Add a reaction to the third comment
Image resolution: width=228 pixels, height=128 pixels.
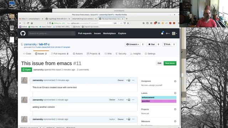[x=128, y=119]
